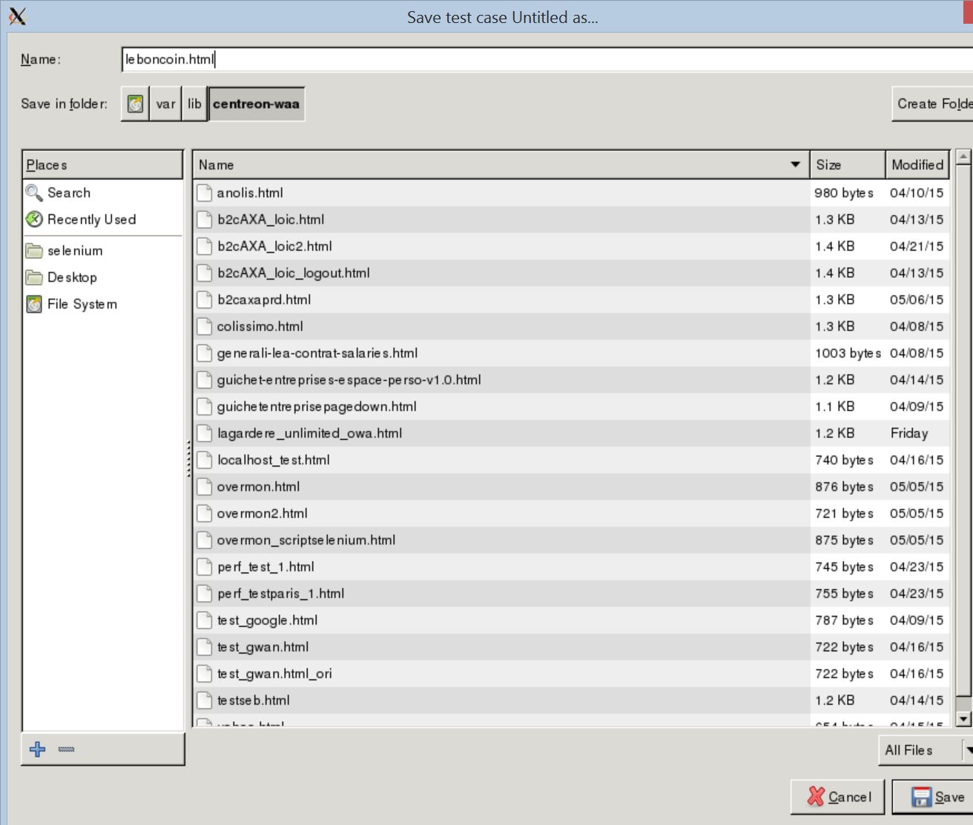Open File System in Places
The height and width of the screenshot is (825, 973).
82,304
